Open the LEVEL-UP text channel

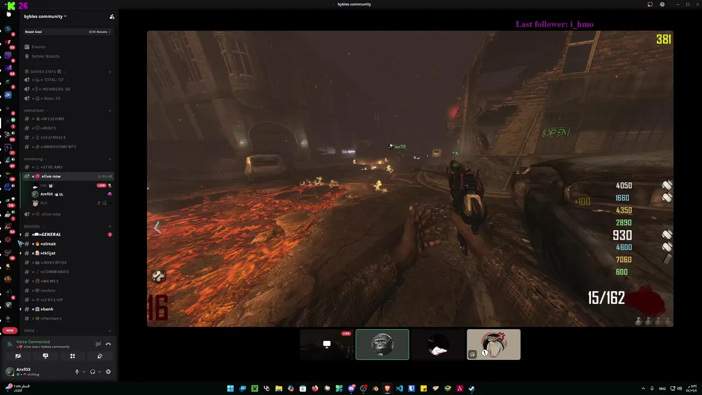[68, 300]
